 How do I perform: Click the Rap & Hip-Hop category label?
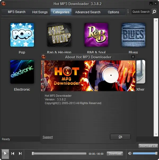(59, 52)
